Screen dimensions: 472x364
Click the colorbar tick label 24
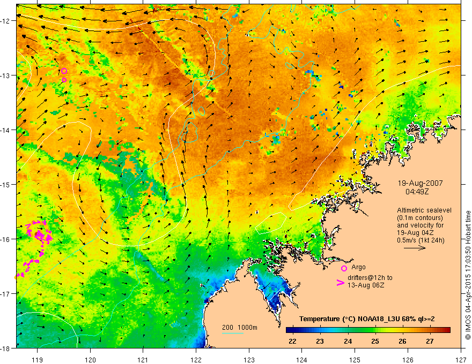[x=348, y=341]
